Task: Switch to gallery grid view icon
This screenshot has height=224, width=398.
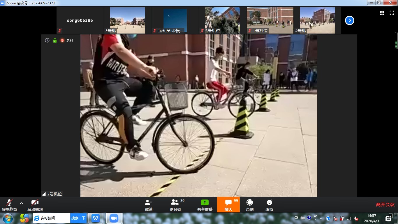Action: (x=382, y=13)
